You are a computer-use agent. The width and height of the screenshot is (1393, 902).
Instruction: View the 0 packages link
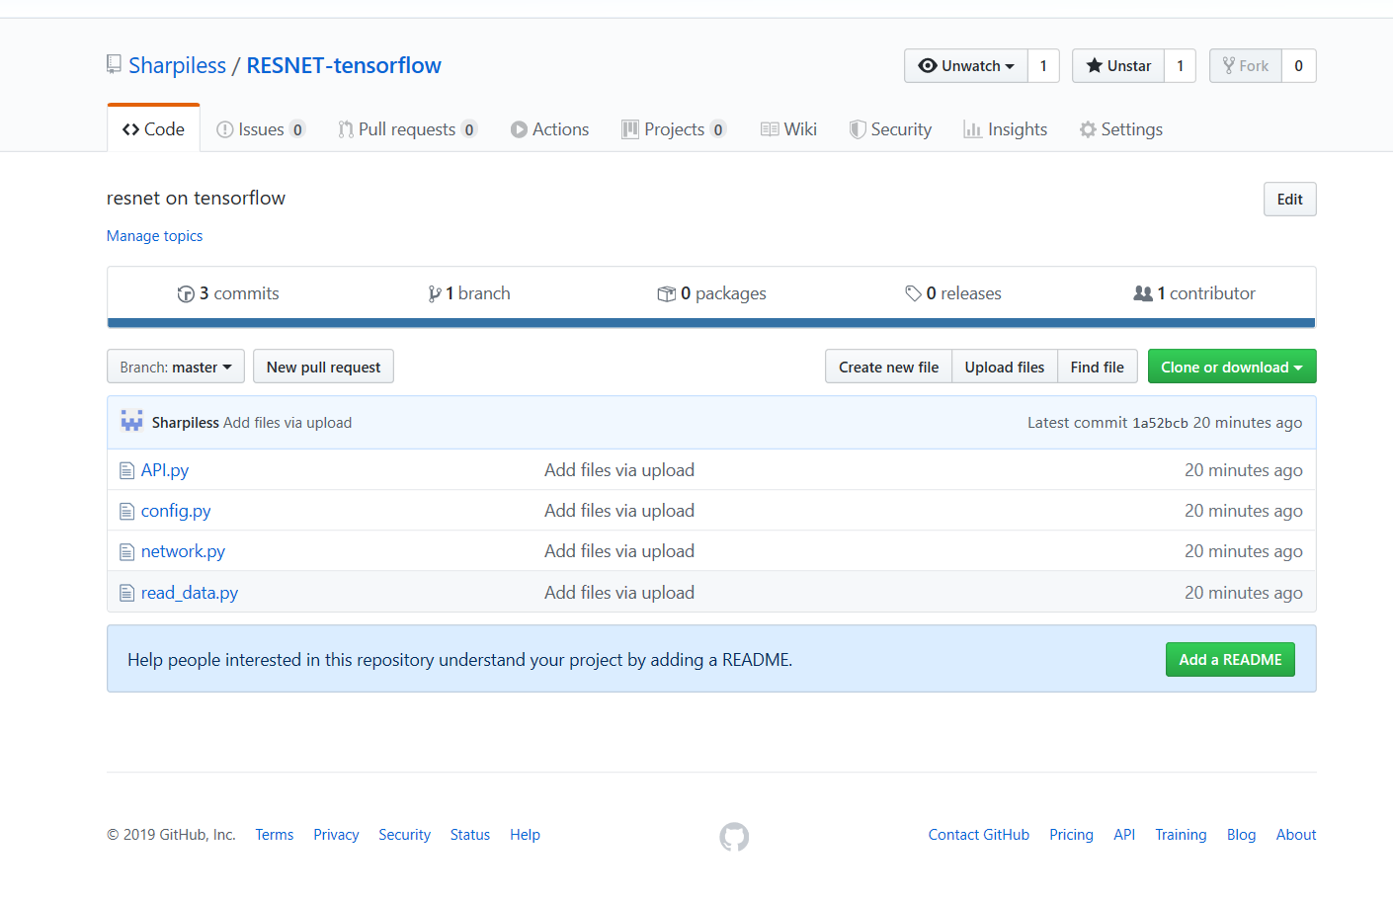(x=711, y=293)
